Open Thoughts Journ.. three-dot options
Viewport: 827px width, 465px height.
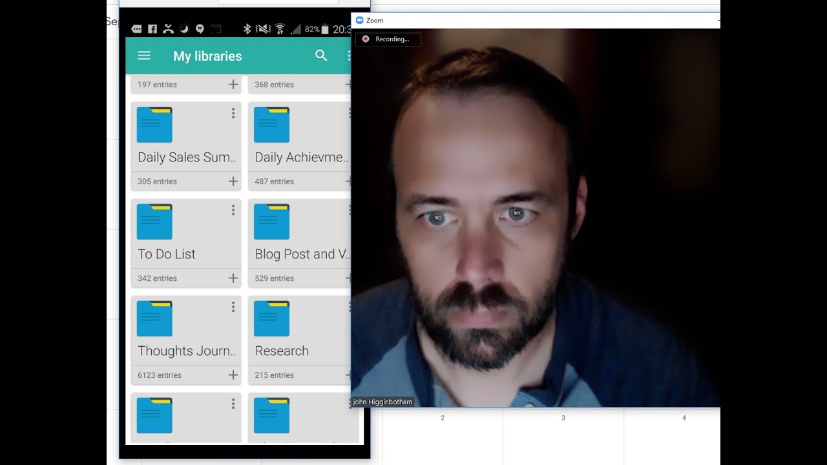233,307
